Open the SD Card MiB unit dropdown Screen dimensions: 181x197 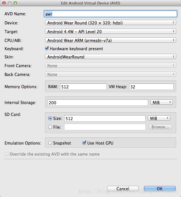pos(159,118)
